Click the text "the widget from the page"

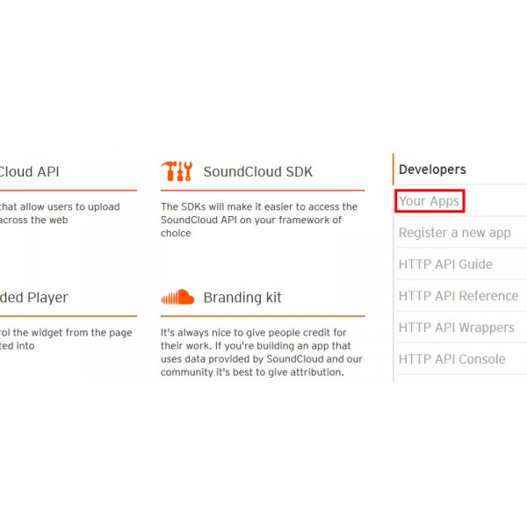pos(73,333)
